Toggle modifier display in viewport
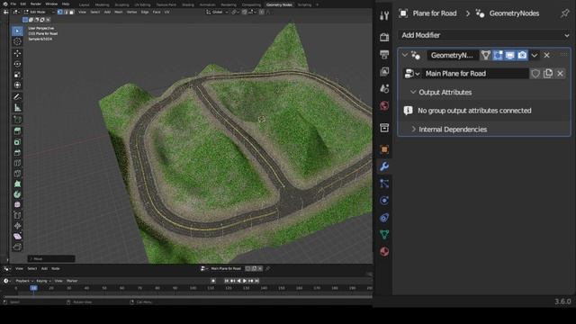 [510, 55]
